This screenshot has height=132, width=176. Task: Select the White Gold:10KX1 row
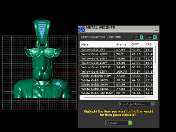pyautogui.click(x=116, y=80)
